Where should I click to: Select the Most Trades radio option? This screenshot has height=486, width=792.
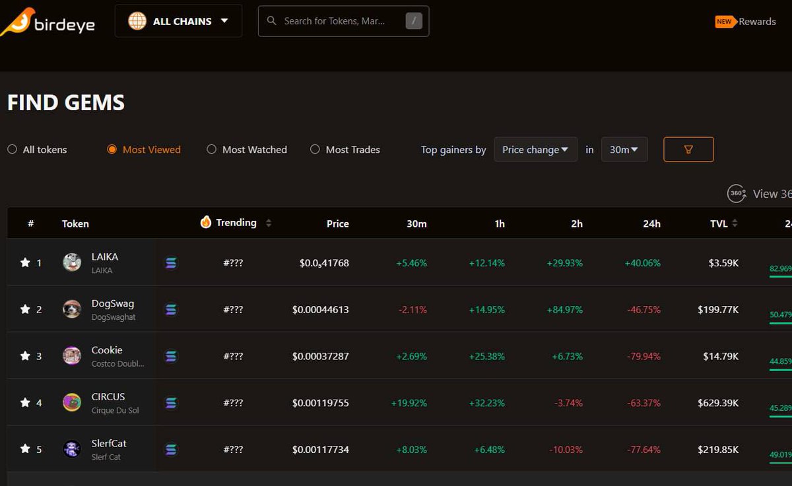(315, 150)
